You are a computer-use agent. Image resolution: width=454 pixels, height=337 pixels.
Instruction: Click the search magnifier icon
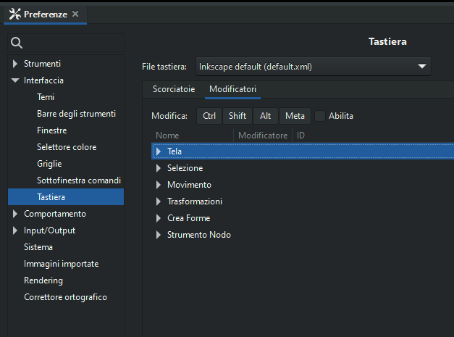17,43
